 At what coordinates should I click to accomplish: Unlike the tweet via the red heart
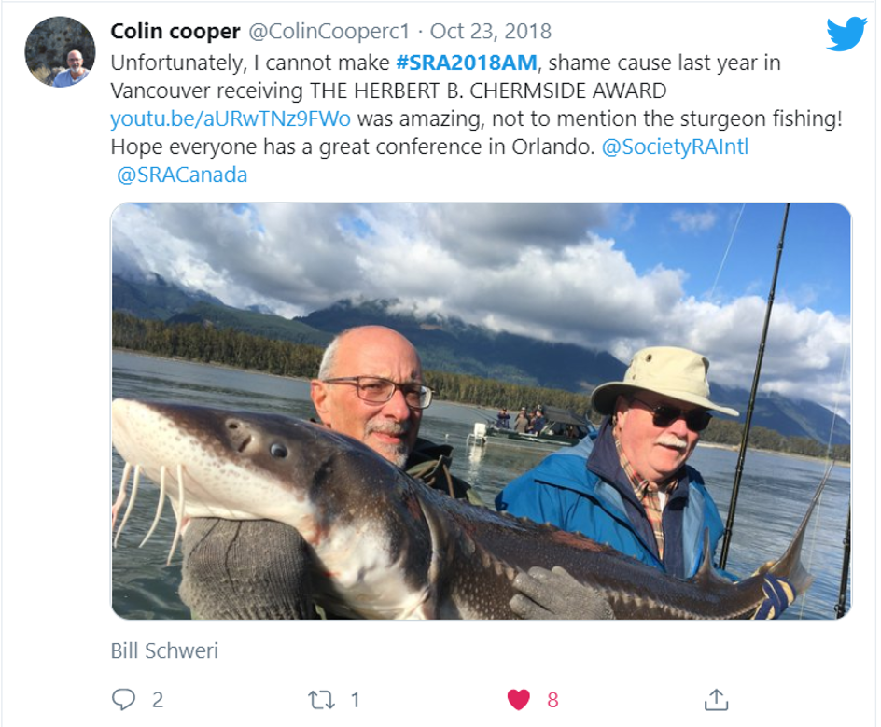518,700
